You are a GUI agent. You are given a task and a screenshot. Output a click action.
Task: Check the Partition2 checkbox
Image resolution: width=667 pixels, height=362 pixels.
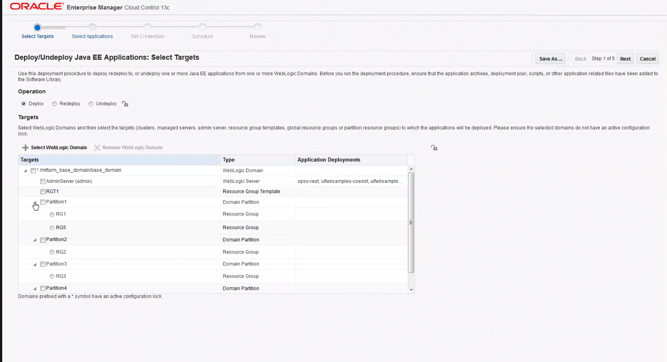[x=43, y=240]
